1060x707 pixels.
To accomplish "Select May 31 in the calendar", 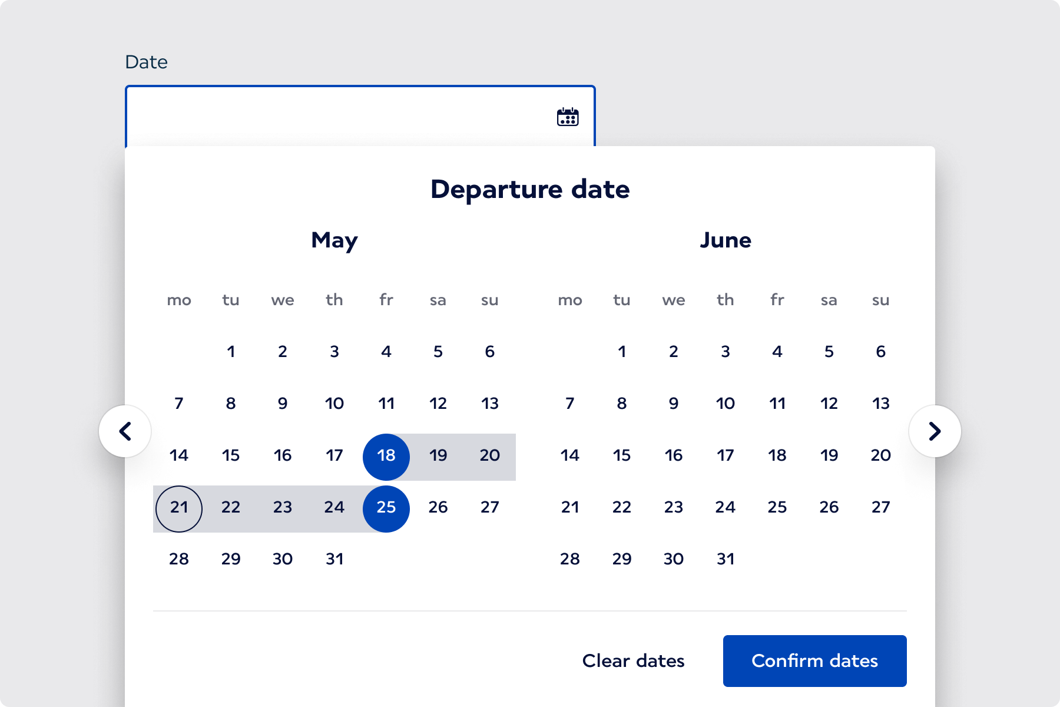I will click(334, 559).
